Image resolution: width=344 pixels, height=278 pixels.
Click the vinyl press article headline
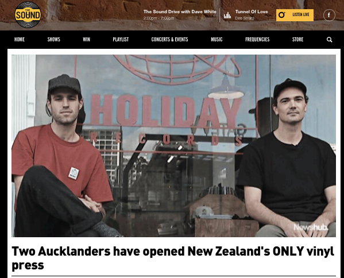pyautogui.click(x=173, y=258)
